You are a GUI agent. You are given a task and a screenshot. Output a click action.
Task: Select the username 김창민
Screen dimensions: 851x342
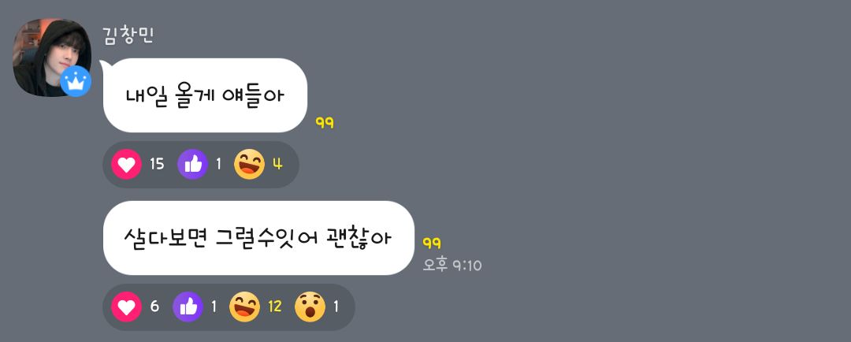click(x=128, y=35)
